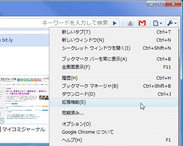The image size is (183, 146).
Task: Click the keyword search address field
Action: 55,23
